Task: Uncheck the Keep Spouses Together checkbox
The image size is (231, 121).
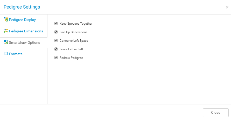Action: [x=56, y=23]
